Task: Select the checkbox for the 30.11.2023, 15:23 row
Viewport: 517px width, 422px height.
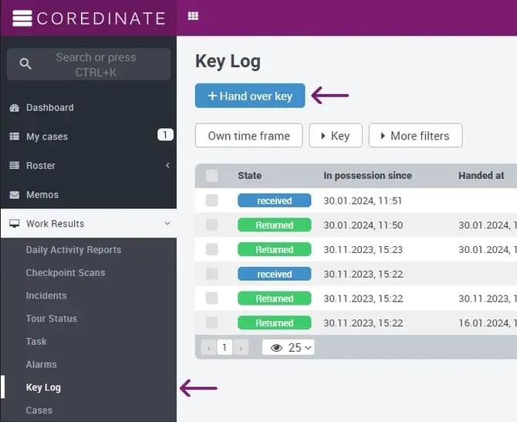Action: pos(211,249)
